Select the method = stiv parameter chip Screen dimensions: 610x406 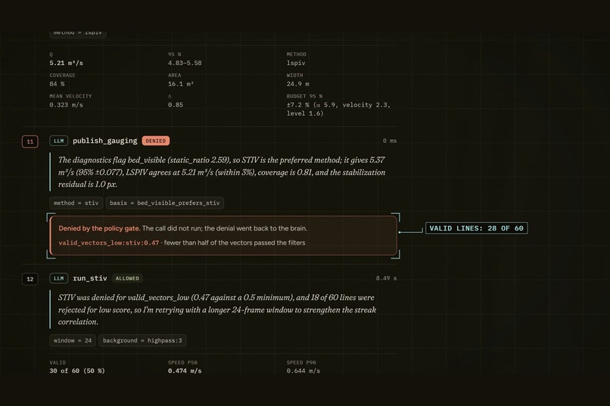pyautogui.click(x=76, y=203)
